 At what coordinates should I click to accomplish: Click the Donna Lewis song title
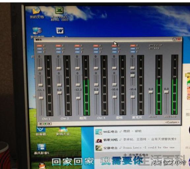pos(149,148)
